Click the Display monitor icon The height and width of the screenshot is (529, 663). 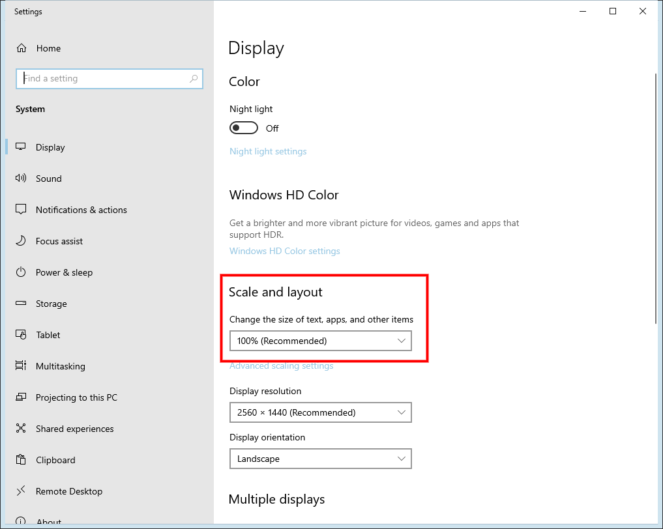21,147
